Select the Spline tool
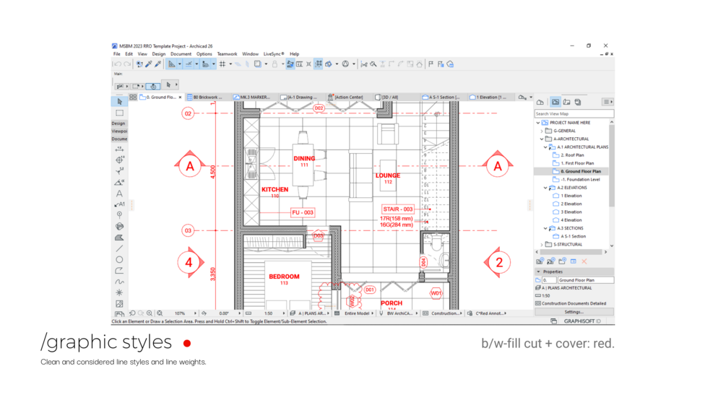The width and height of the screenshot is (726, 408). click(x=119, y=282)
